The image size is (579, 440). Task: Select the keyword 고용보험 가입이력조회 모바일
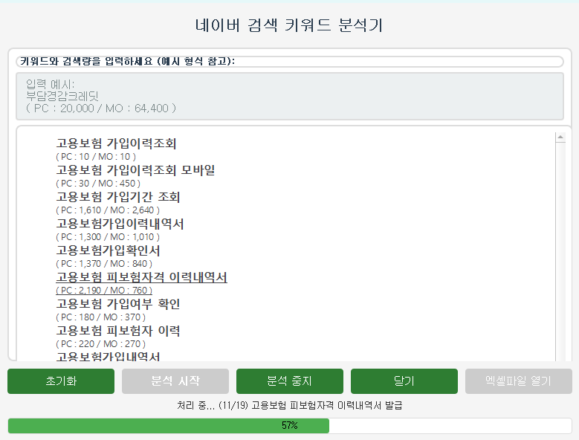point(135,170)
